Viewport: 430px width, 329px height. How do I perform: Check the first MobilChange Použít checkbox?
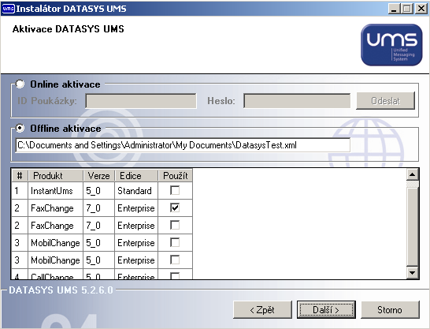[175, 242]
